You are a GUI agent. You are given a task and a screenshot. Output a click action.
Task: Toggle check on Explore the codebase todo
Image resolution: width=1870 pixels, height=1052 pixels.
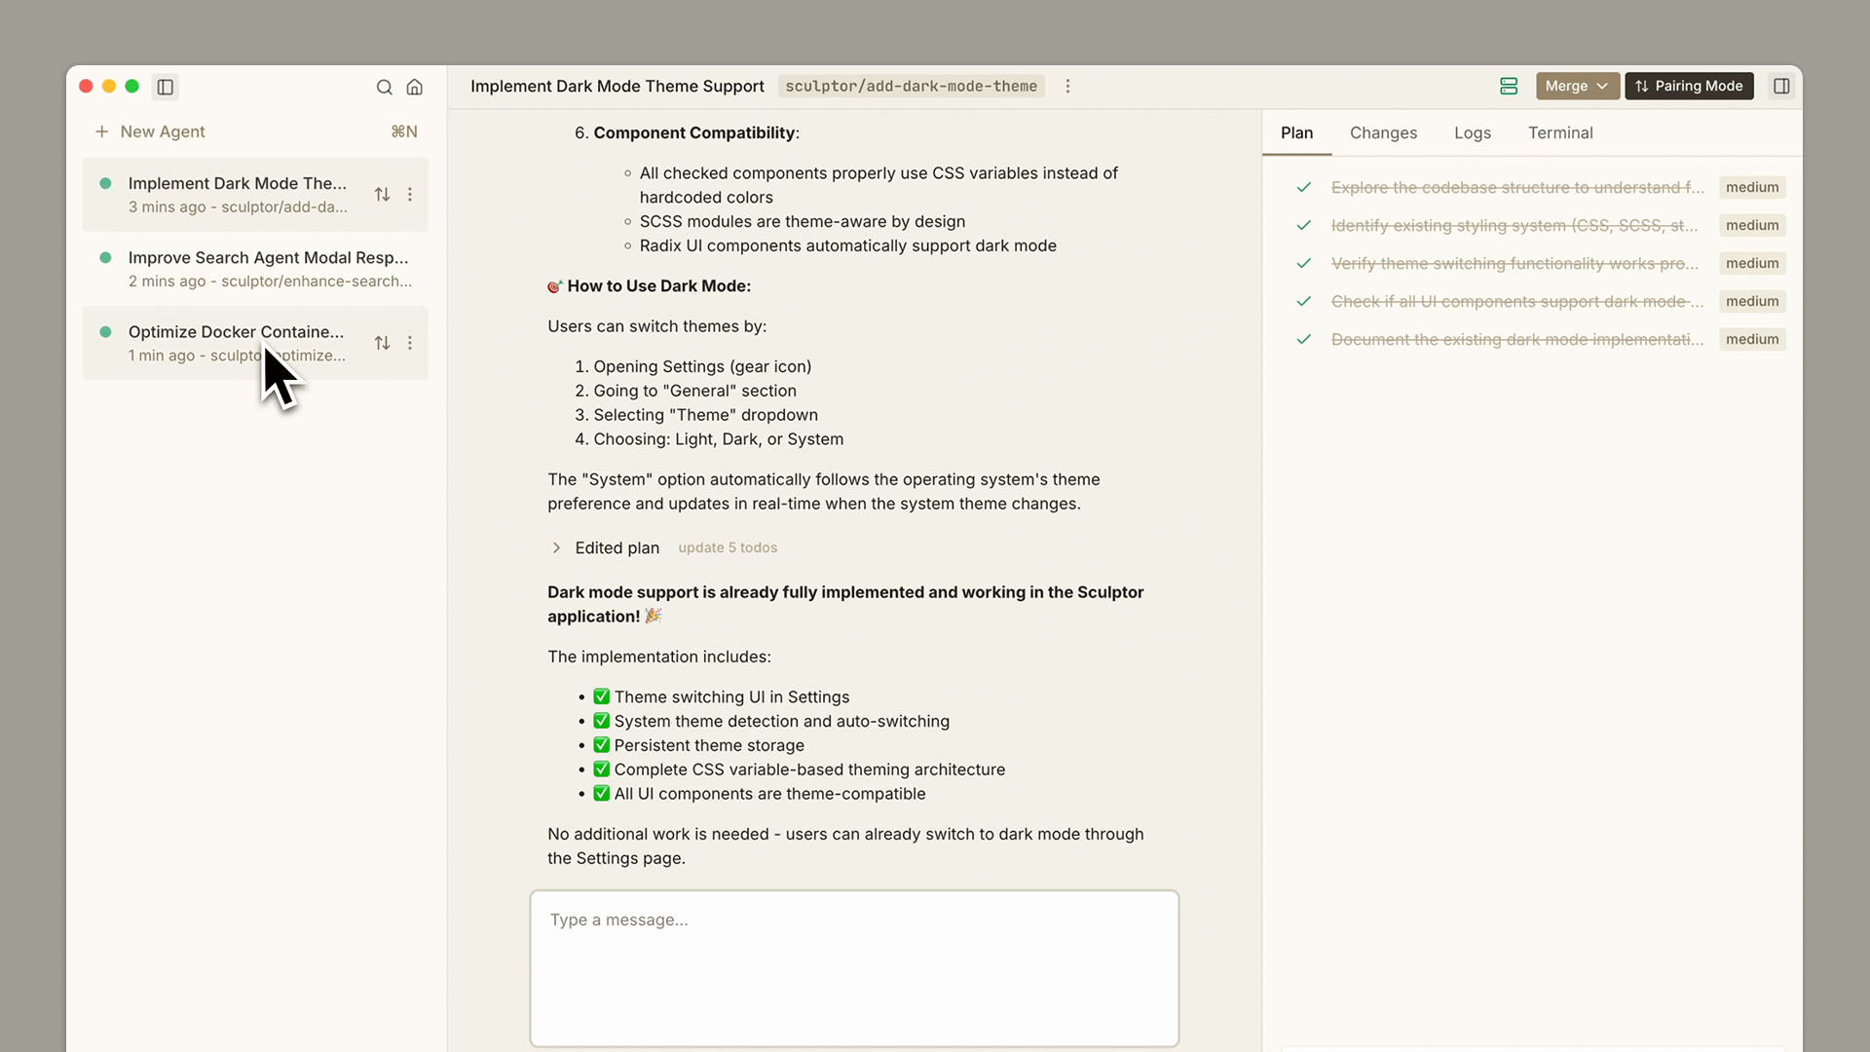click(x=1304, y=187)
